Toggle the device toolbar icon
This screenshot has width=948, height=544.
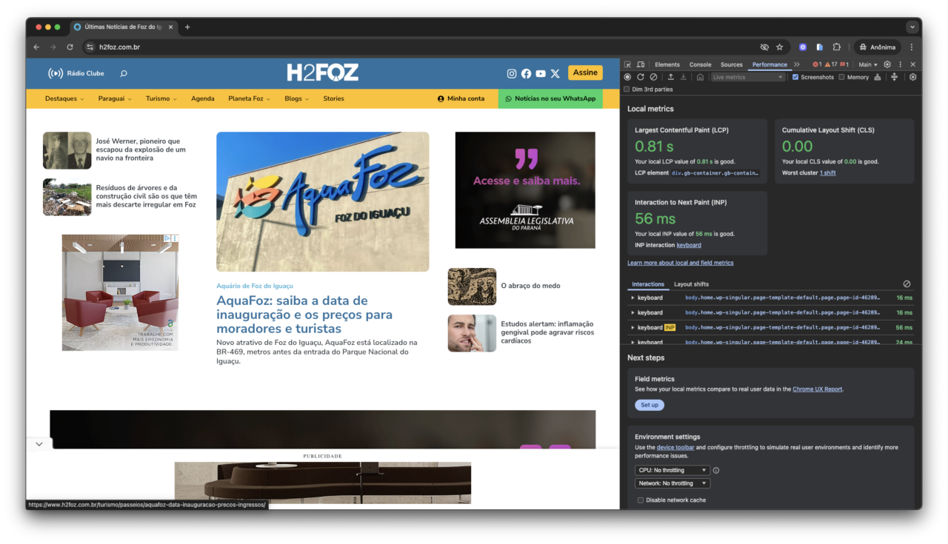[641, 64]
